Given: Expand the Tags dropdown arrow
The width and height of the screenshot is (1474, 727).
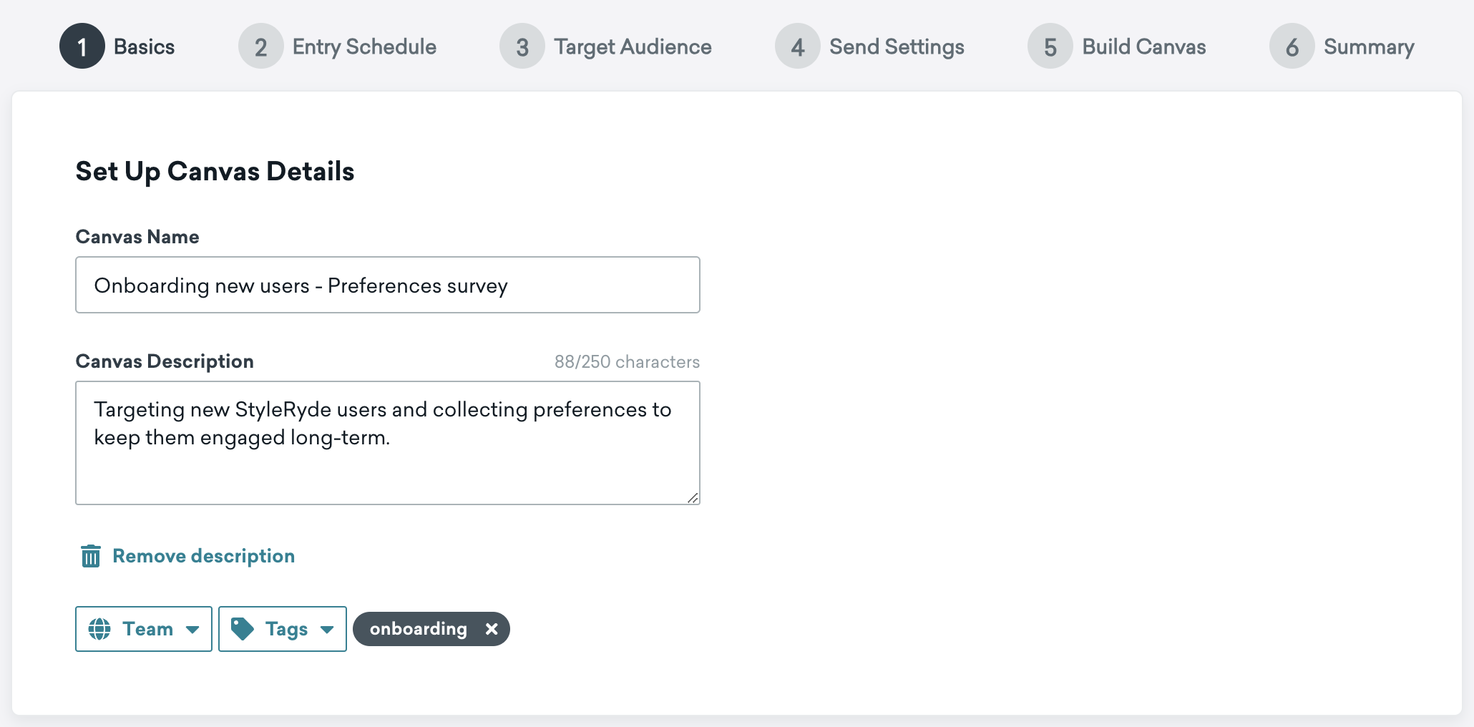Looking at the screenshot, I should [x=327, y=630].
